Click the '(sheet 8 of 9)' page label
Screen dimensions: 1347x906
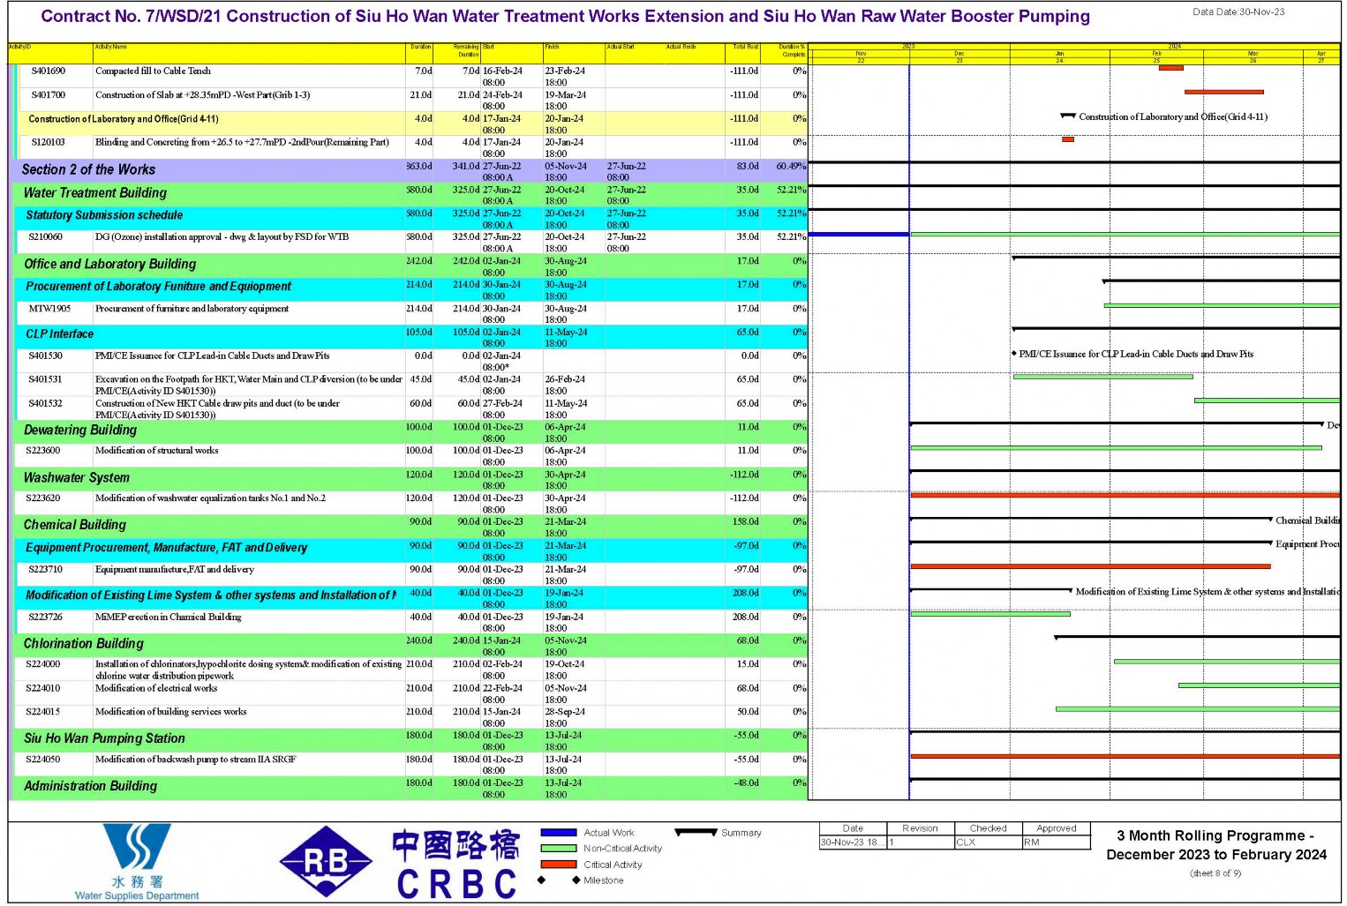coord(1215,873)
